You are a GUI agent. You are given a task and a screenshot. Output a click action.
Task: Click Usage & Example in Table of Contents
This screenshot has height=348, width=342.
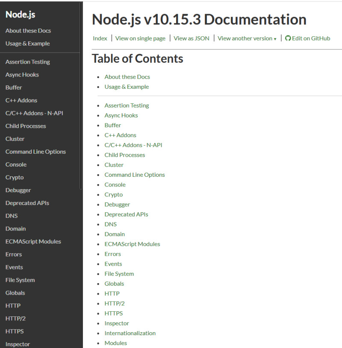pos(127,87)
